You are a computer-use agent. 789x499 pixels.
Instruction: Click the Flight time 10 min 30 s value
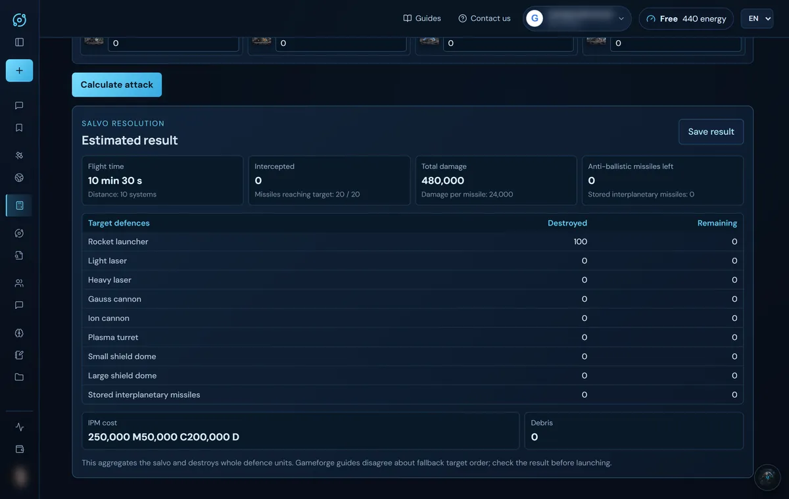115,180
